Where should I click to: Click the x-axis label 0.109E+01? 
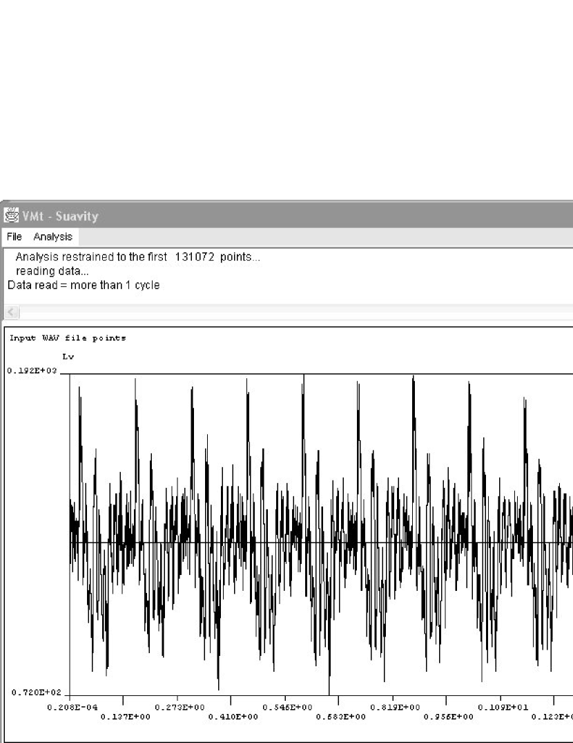tap(503, 708)
